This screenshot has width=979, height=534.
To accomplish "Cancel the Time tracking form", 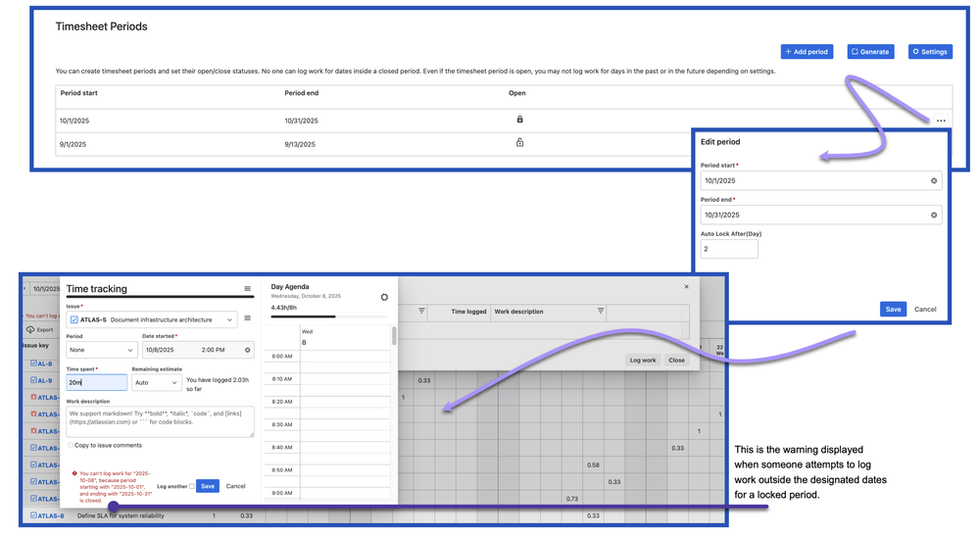I will coord(235,486).
